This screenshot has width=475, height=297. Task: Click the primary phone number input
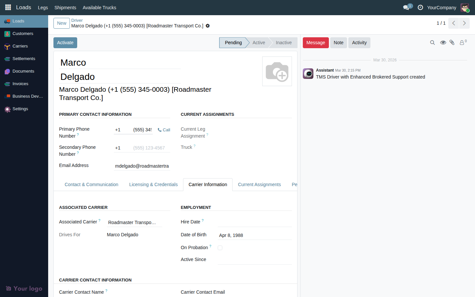point(142,130)
